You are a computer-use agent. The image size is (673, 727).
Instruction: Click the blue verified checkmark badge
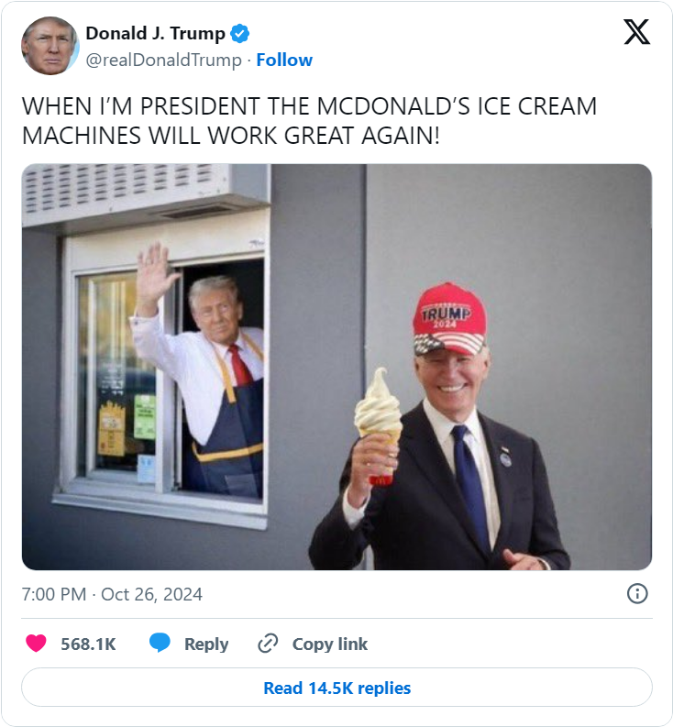point(240,33)
